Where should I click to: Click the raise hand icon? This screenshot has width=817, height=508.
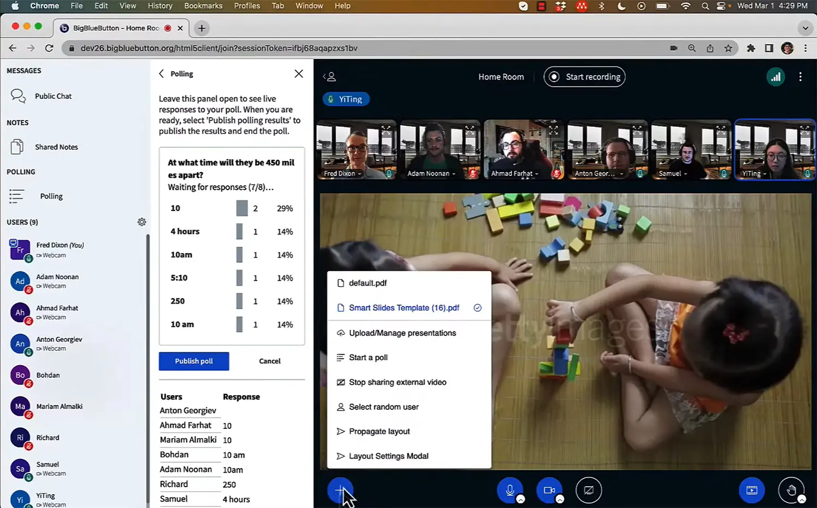pyautogui.click(x=791, y=490)
